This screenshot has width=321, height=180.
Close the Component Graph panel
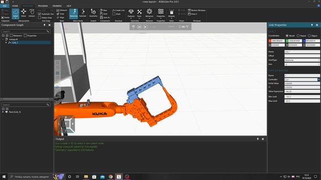point(49,25)
